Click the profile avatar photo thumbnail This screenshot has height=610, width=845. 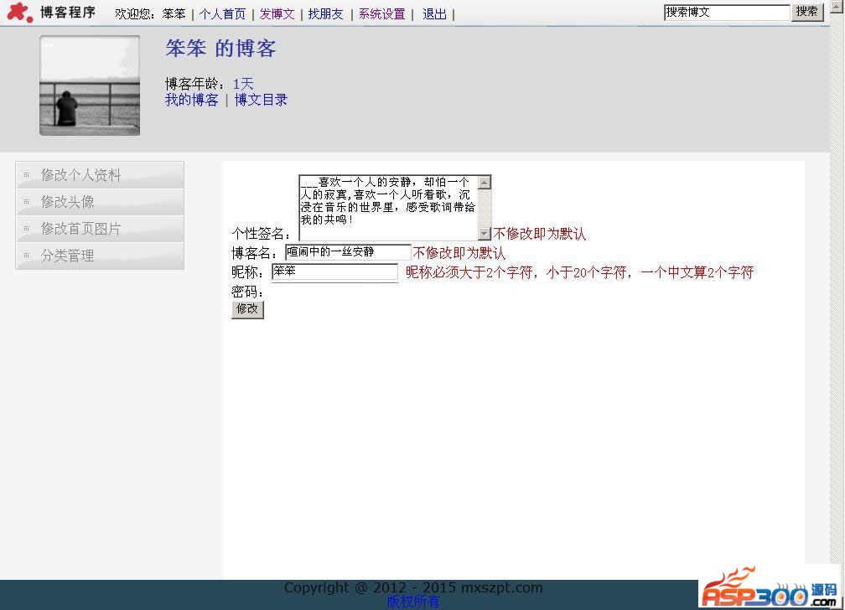(x=90, y=85)
